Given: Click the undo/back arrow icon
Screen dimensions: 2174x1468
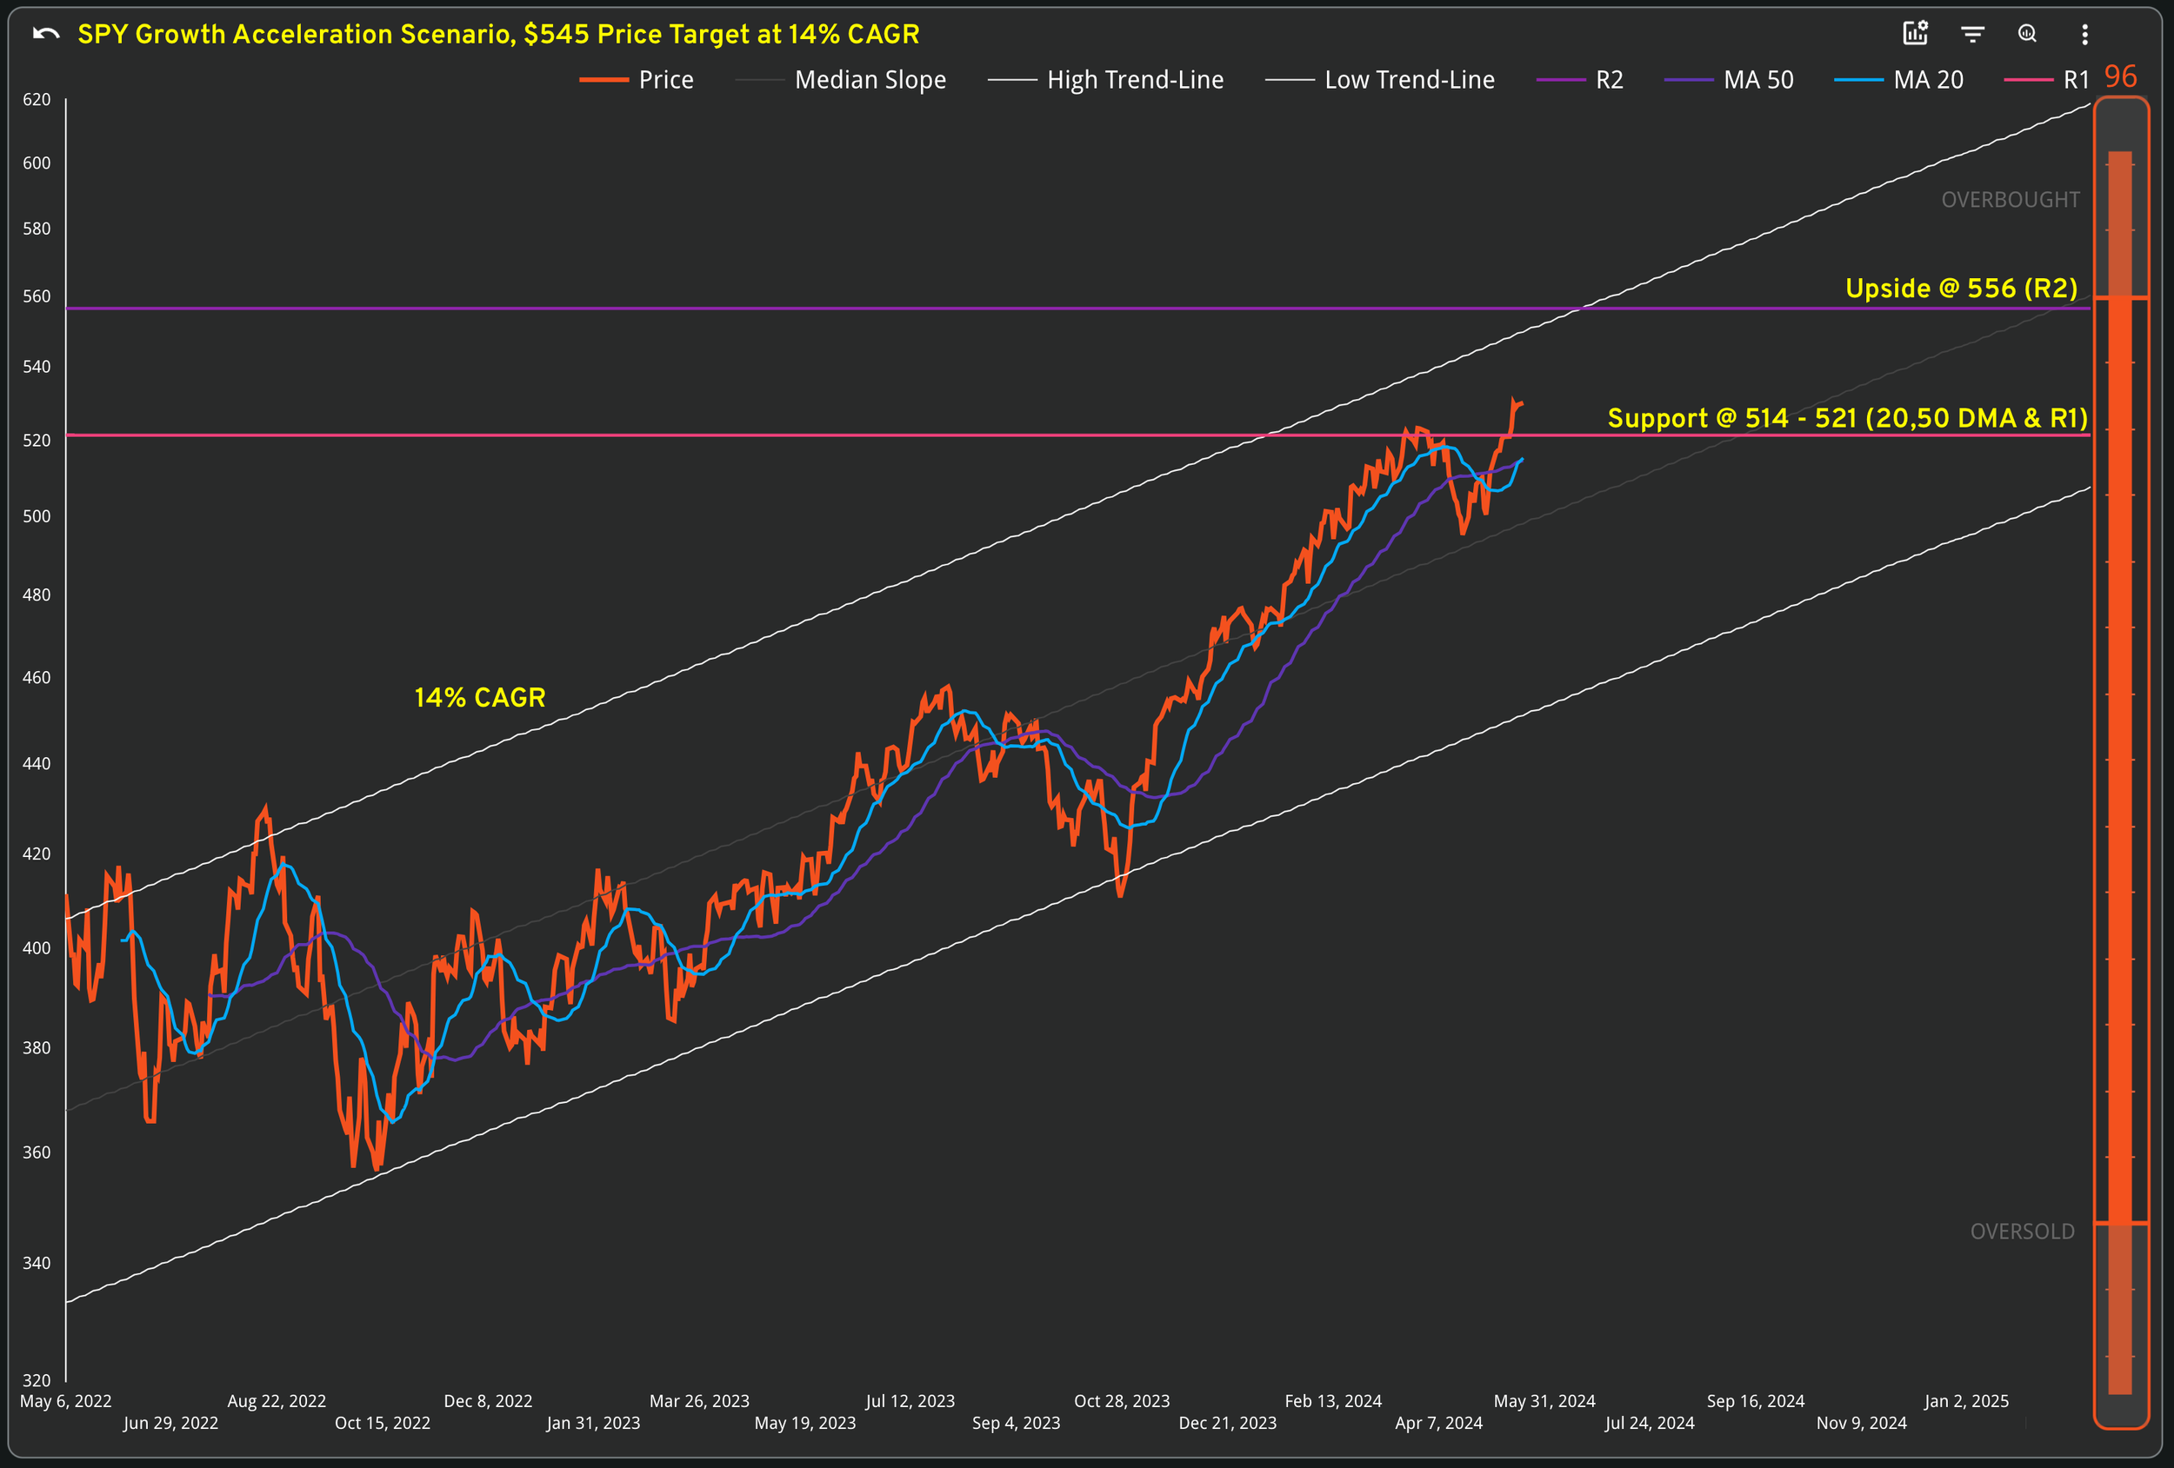Looking at the screenshot, I should point(46,35).
